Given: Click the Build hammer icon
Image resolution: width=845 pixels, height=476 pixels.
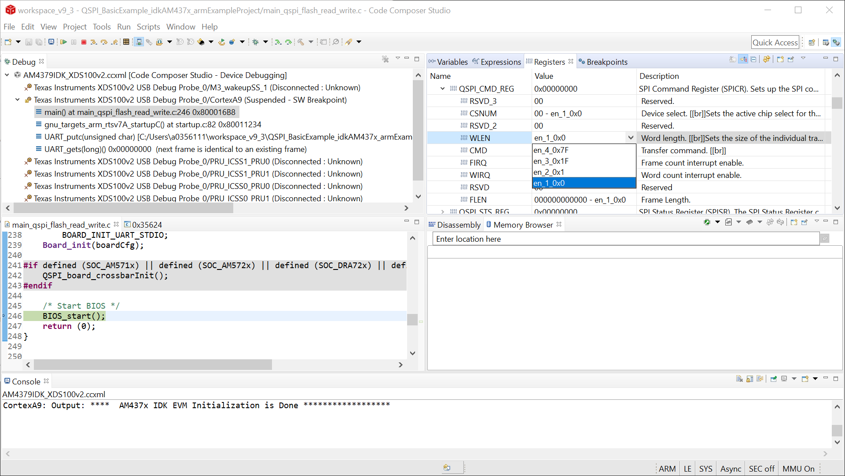Looking at the screenshot, I should [x=301, y=42].
